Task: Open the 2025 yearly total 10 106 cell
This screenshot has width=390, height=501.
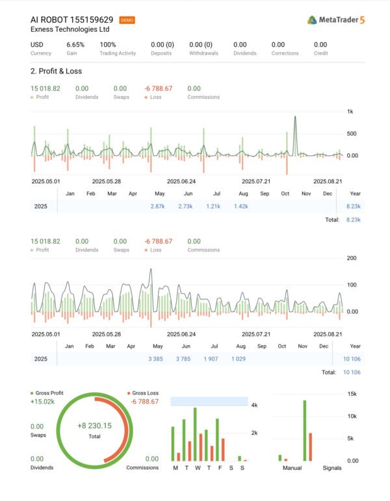Action: (350, 359)
